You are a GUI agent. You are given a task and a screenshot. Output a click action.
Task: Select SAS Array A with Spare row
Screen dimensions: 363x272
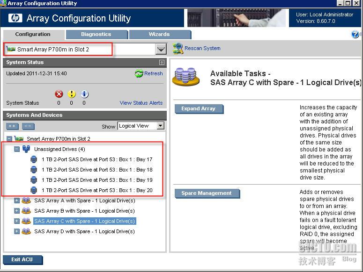point(84,200)
